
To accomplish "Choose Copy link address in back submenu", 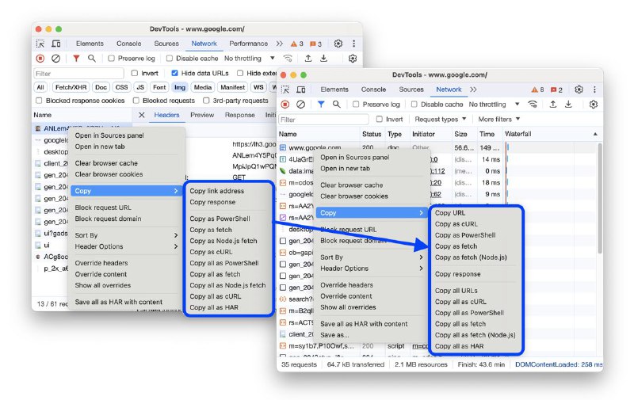I will pyautogui.click(x=216, y=191).
